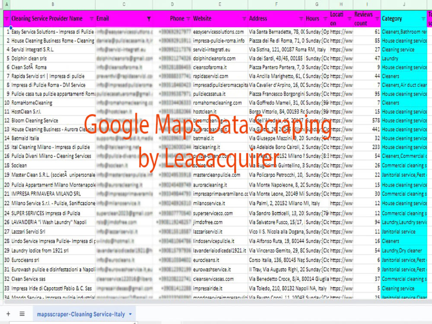Open filter for Phone column
The height and width of the screenshot is (324, 432).
click(x=188, y=19)
